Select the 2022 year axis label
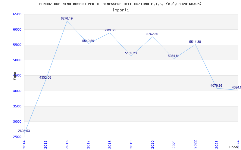Image resolution: width=241 pixels, height=150 pixels. pos(195,145)
